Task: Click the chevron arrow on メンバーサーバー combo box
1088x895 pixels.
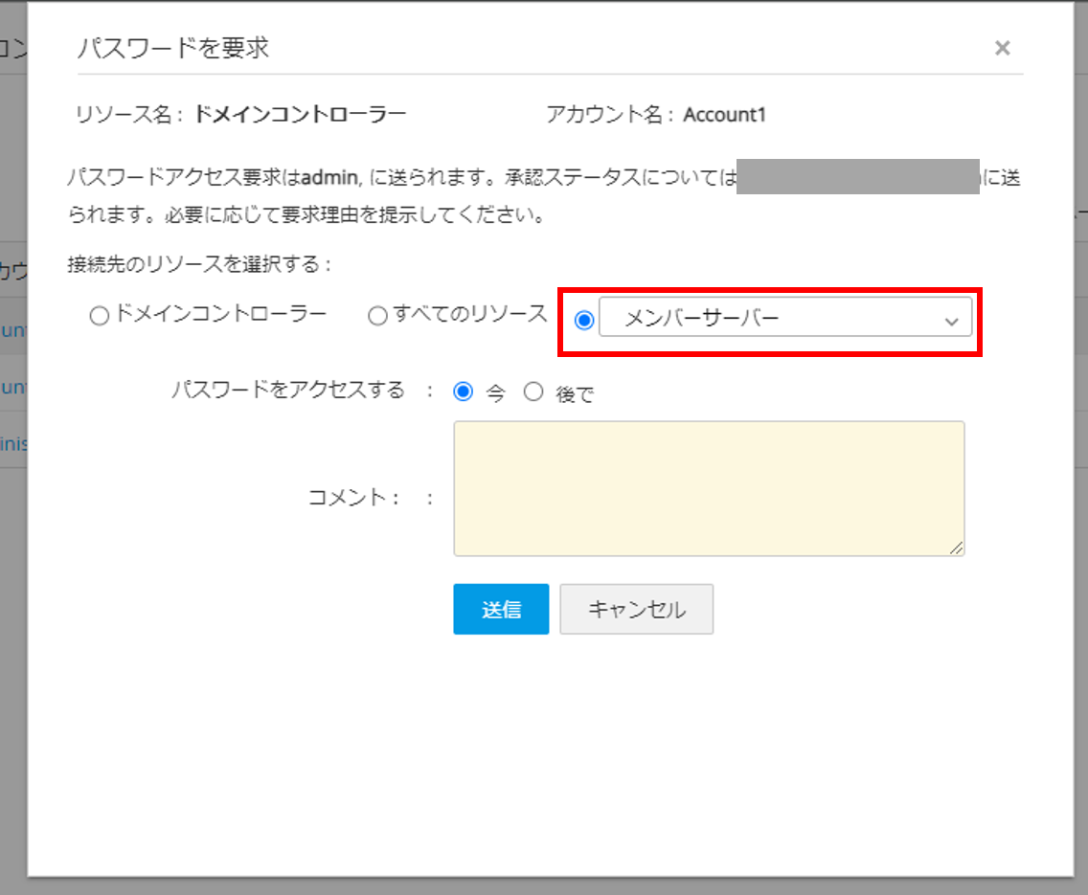Action: pos(951,322)
